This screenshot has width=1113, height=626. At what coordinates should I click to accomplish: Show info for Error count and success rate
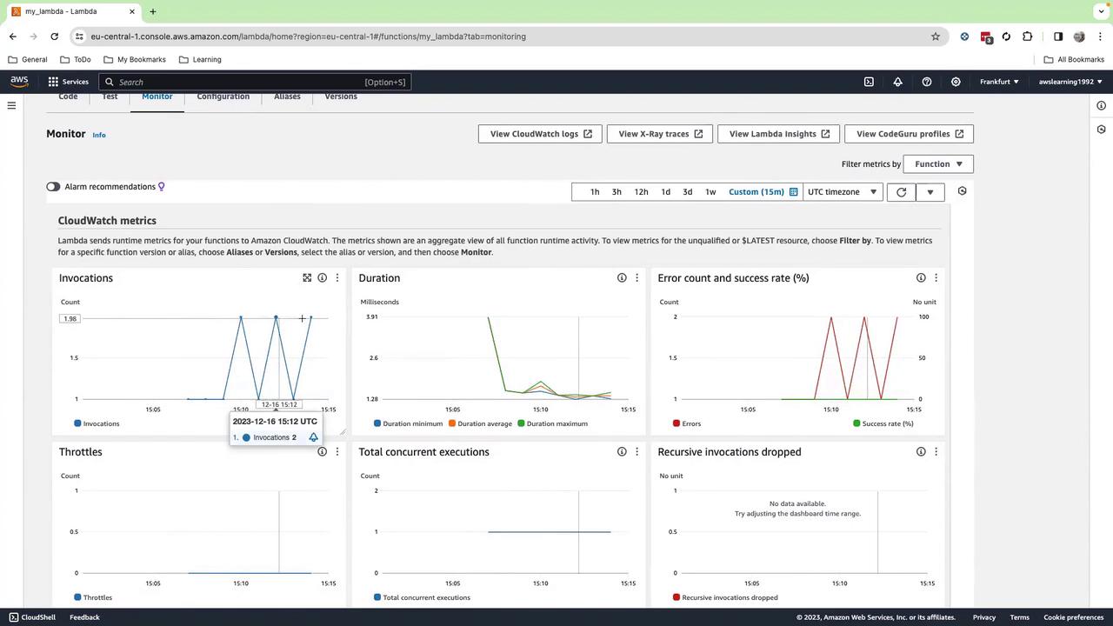click(x=921, y=278)
